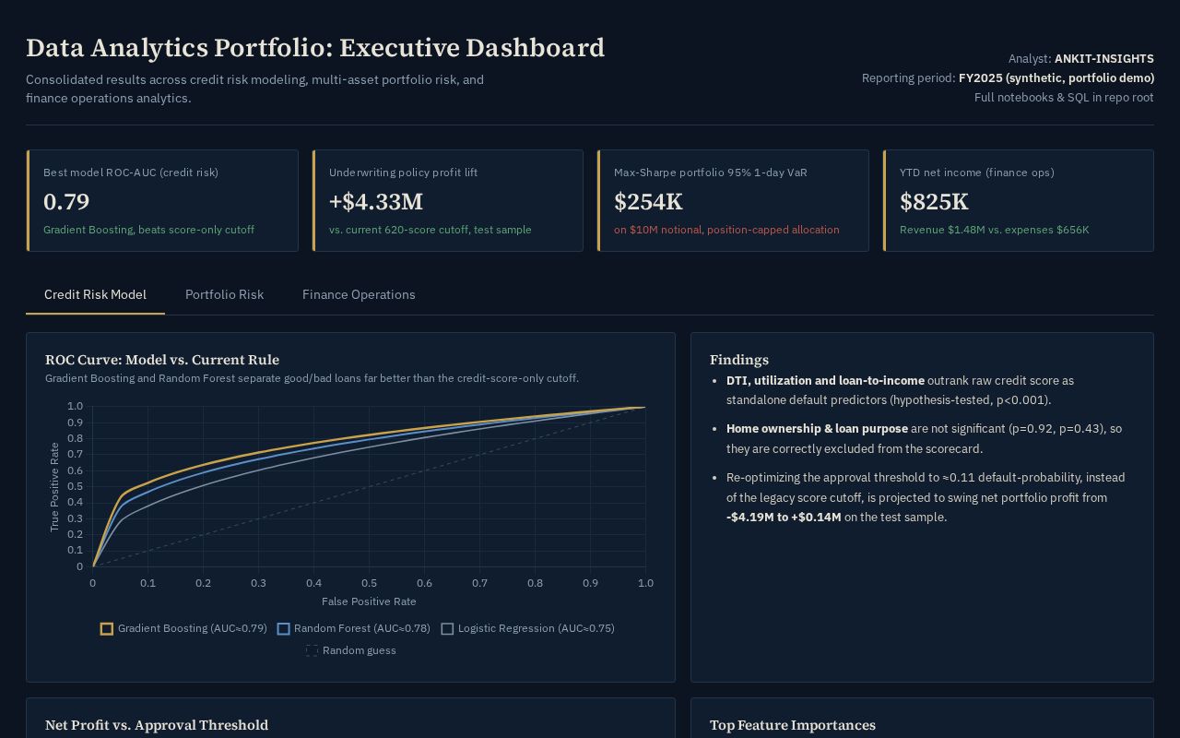Image resolution: width=1180 pixels, height=738 pixels.
Task: Click 'Net Profit vs. Approval Threshold' heading
Action: [157, 725]
